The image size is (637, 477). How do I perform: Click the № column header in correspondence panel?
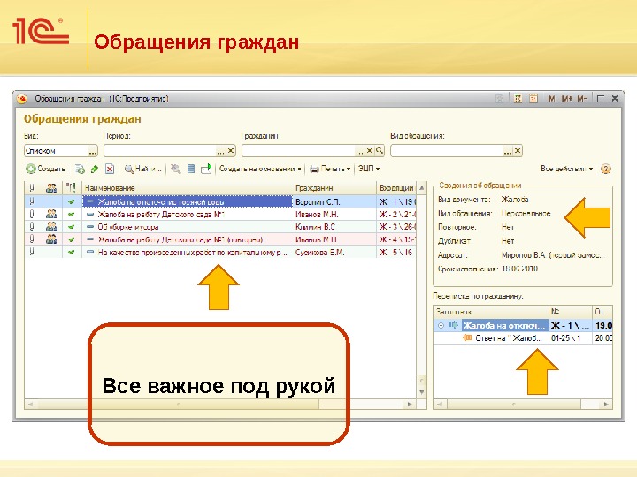pyautogui.click(x=571, y=312)
